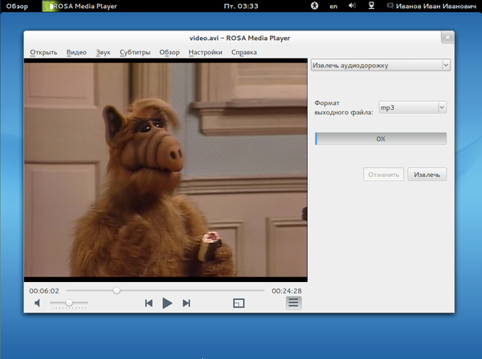The image size is (482, 359).
Task: Click the elapsed time 00:06:02
Action: tap(44, 291)
